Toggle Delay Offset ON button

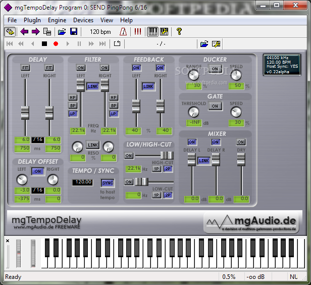(x=38, y=171)
